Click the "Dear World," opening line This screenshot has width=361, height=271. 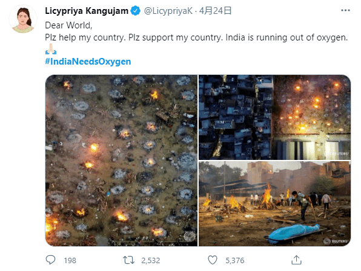click(x=68, y=25)
